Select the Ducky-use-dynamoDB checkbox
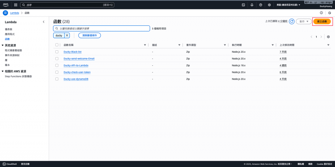The width and height of the screenshot is (335, 167). pyautogui.click(x=57, y=79)
